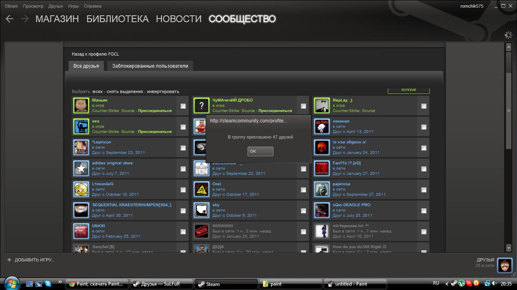
Task: Open the network tray icon
Action: pyautogui.click(x=487, y=284)
